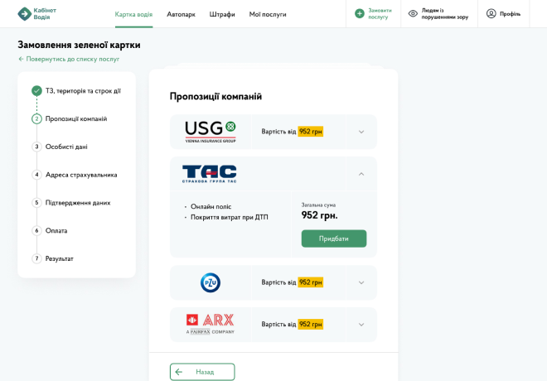Click the TAC insurance group logo
Viewport: 547px width, 381px height.
click(x=210, y=174)
